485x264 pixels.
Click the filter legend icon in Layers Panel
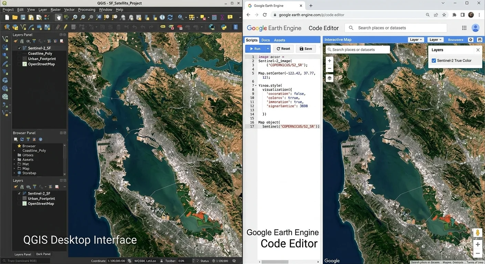click(x=34, y=41)
